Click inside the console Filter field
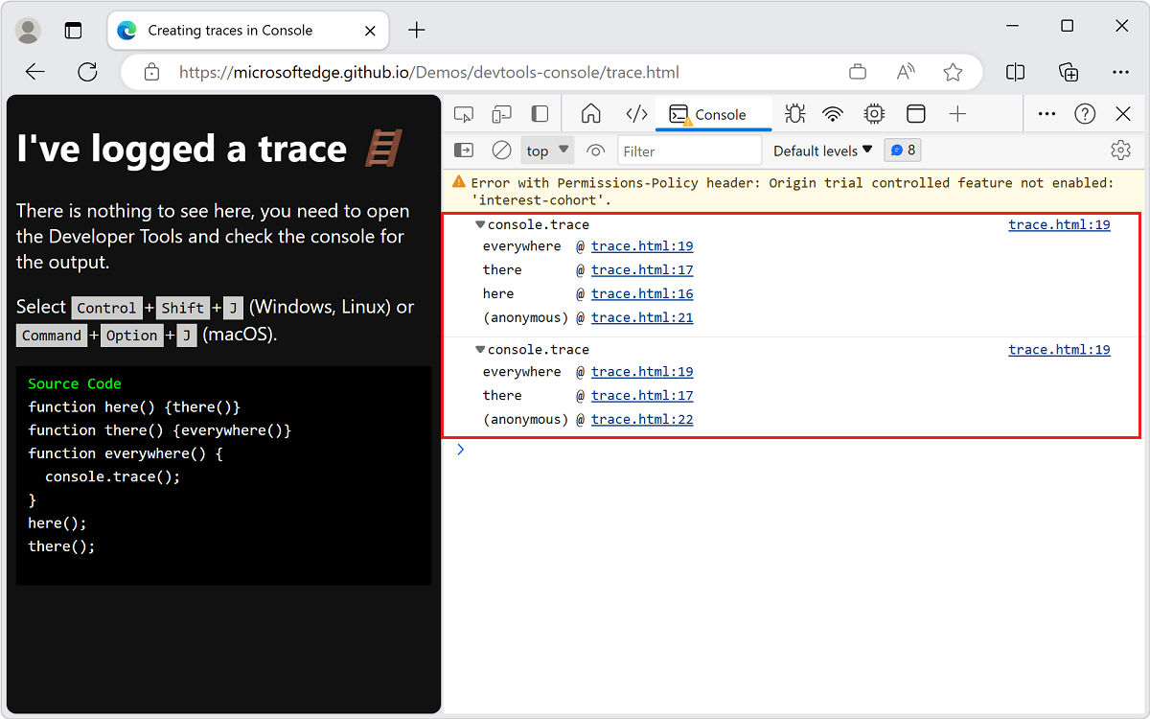1150x719 pixels. point(689,150)
